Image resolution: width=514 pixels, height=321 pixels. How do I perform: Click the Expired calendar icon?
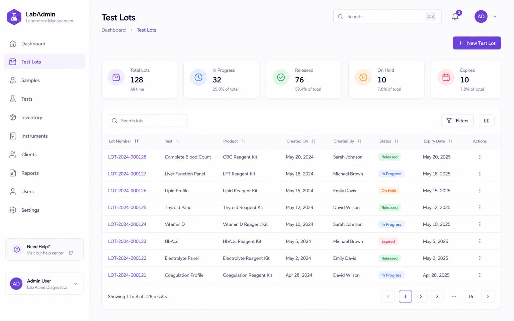click(446, 78)
